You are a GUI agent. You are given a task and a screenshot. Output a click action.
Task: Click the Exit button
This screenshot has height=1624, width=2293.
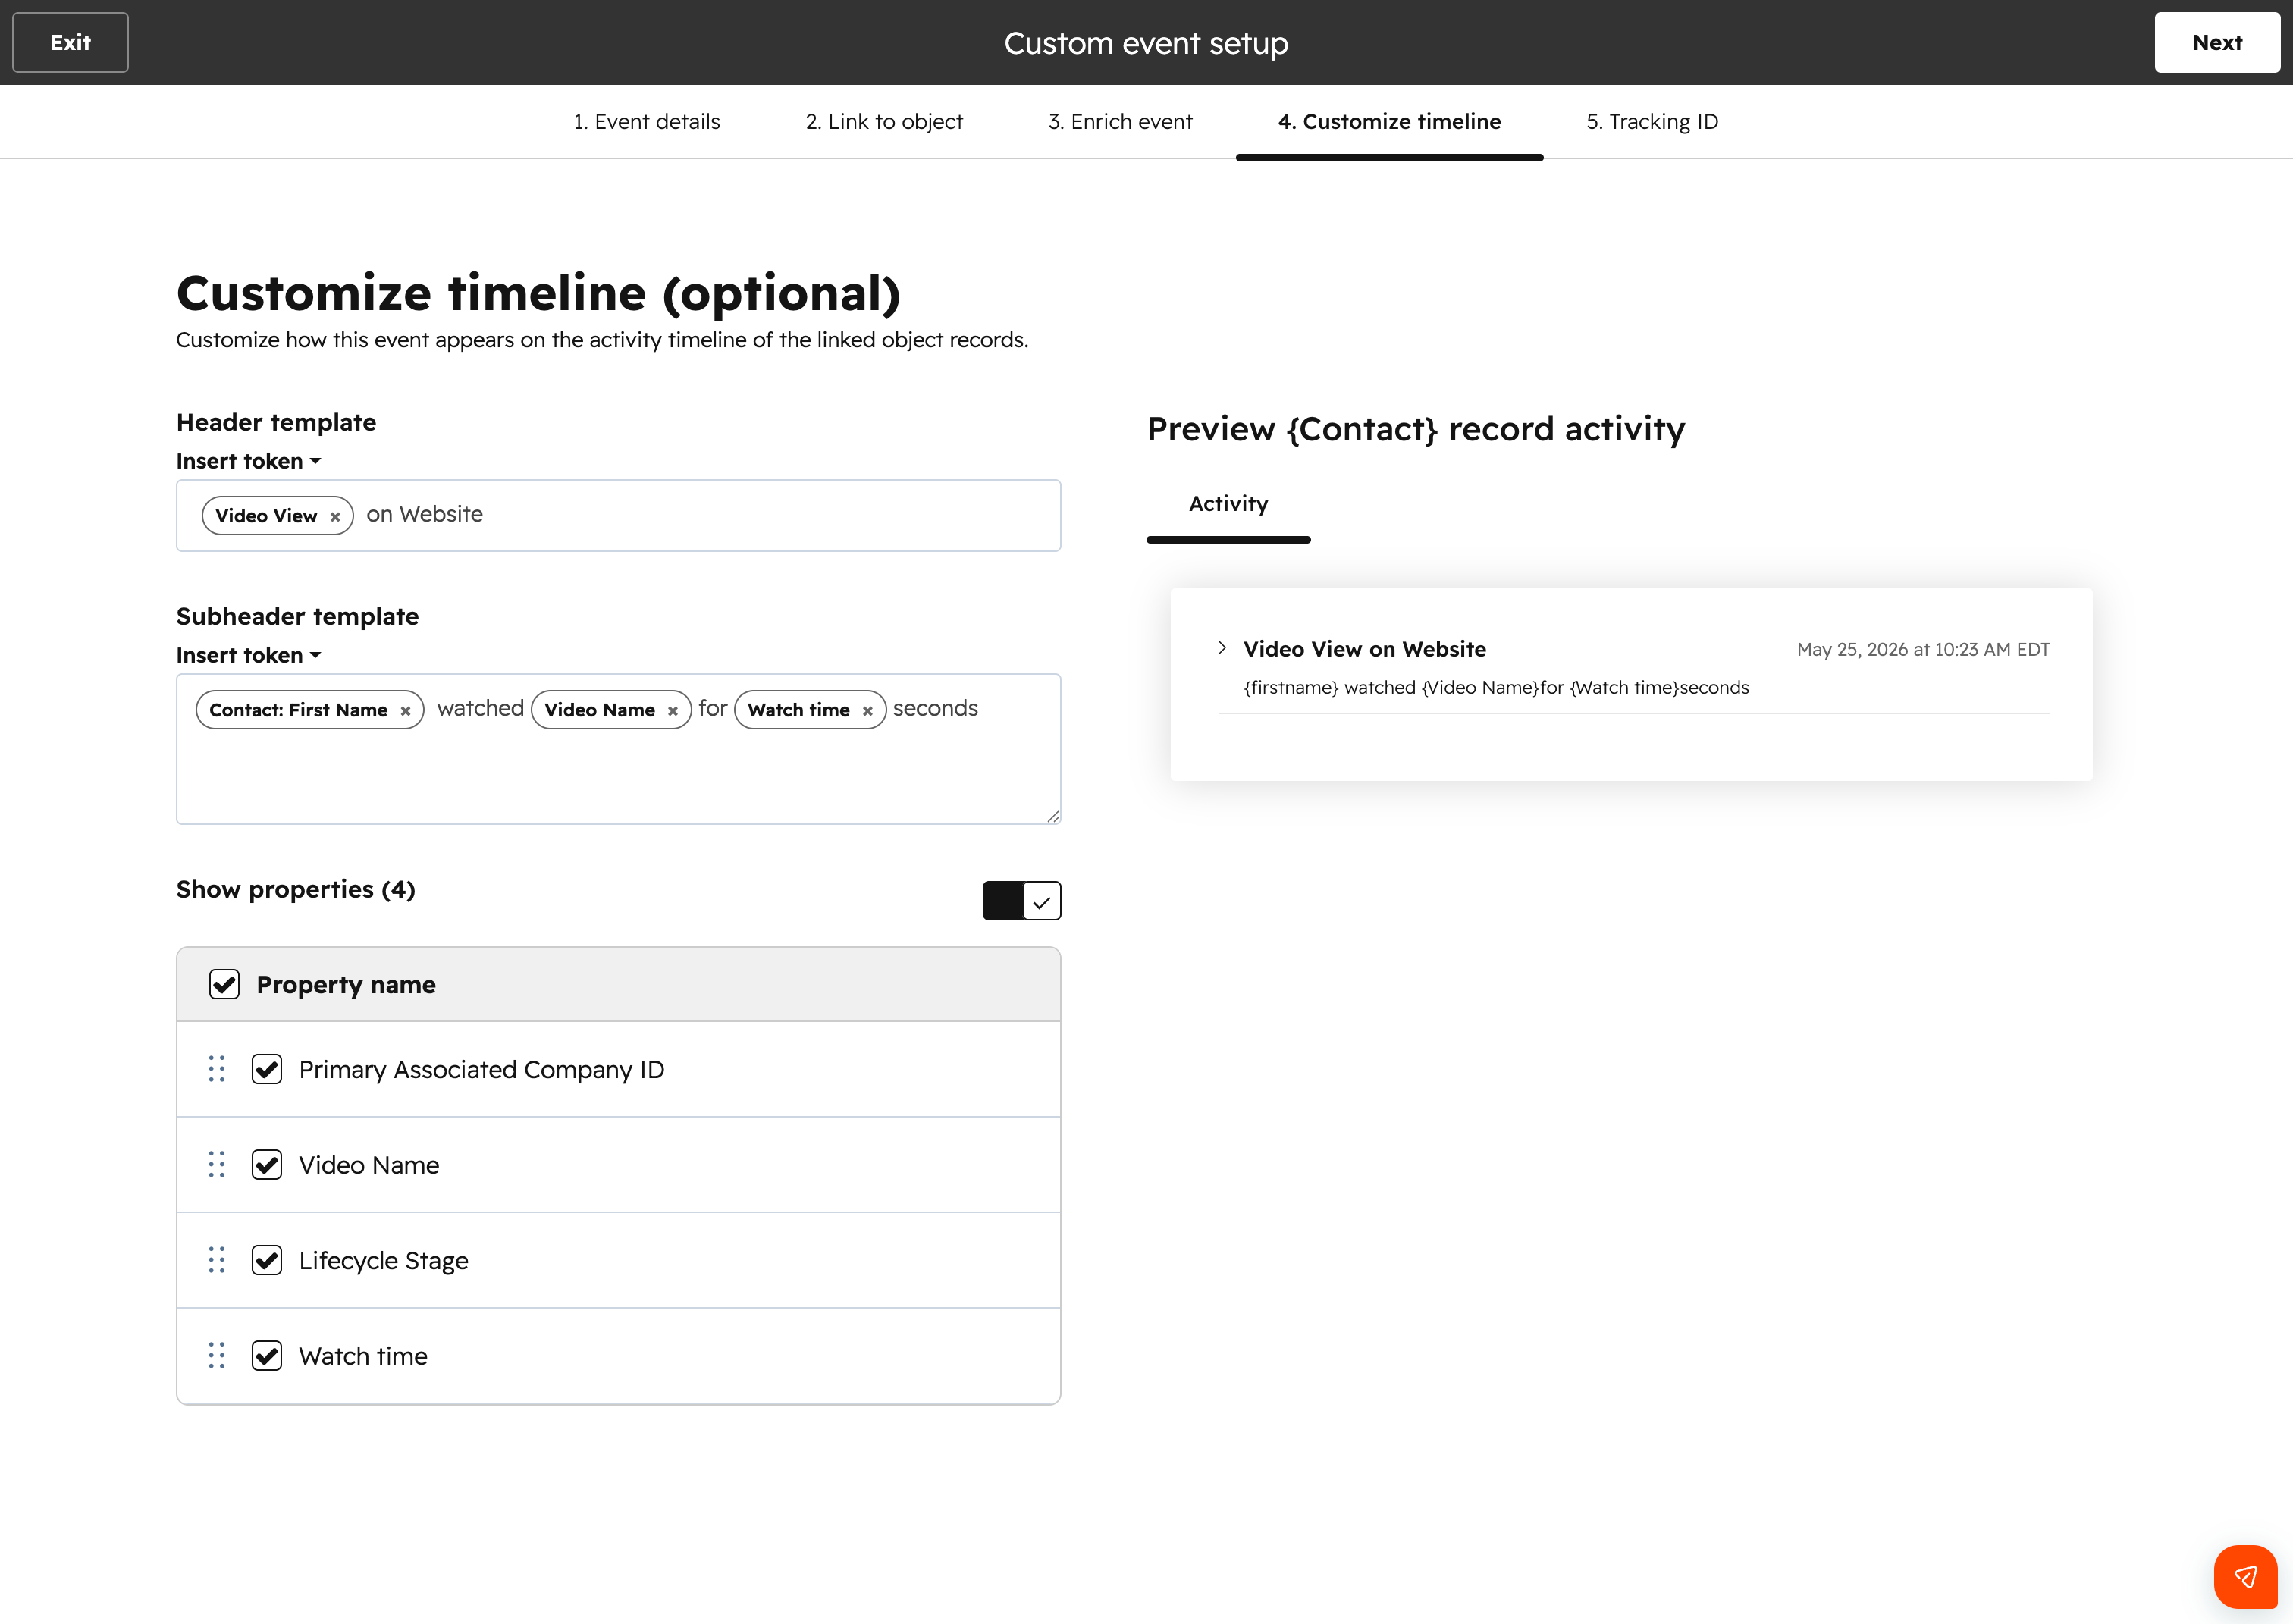pyautogui.click(x=70, y=42)
